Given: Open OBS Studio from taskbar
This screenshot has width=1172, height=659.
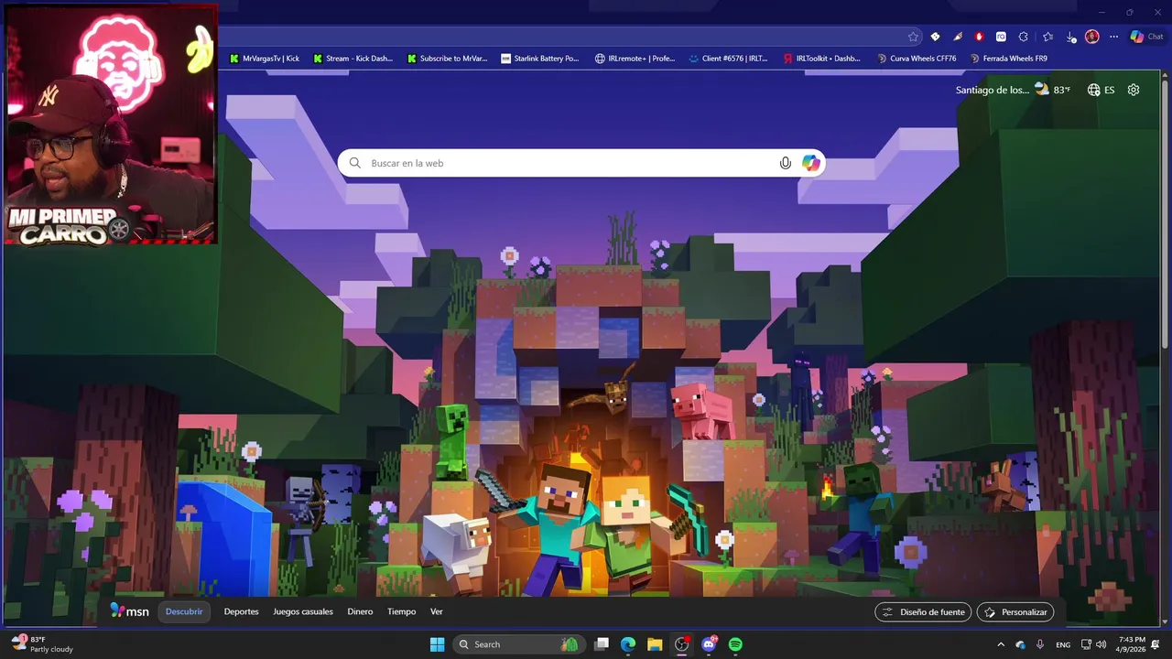Looking at the screenshot, I should [682, 644].
